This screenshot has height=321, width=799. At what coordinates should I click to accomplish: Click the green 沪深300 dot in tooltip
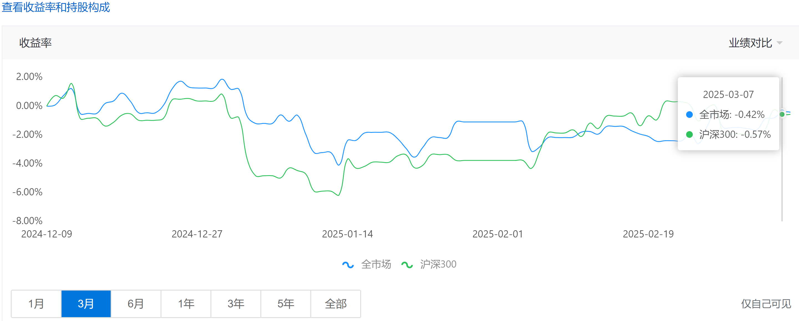pos(689,134)
